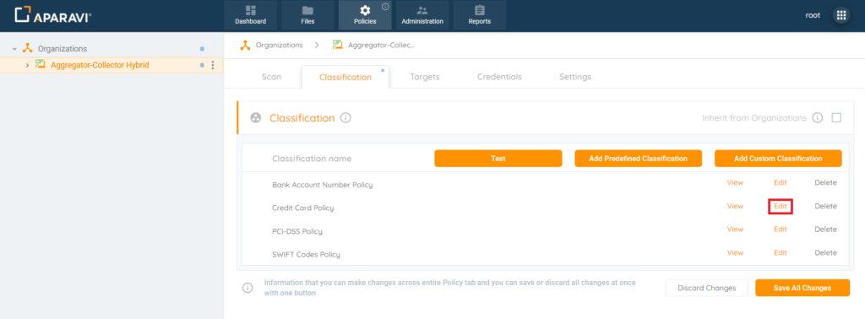Viewport: 865px width, 319px height.
Task: View the SWIFT Codes Policy
Action: click(736, 253)
